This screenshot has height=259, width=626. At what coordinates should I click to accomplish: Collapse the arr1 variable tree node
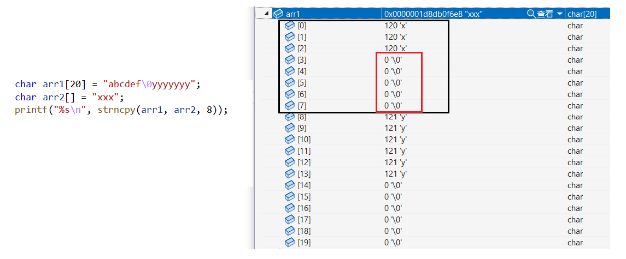click(x=266, y=14)
